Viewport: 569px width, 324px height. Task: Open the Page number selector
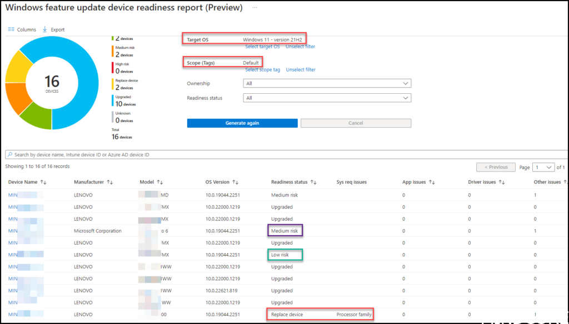(543, 167)
